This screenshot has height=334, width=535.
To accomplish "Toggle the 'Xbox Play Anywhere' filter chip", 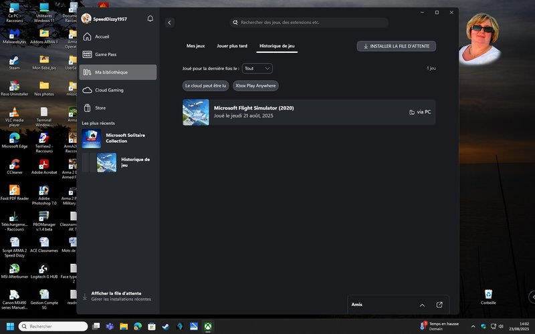I will pyautogui.click(x=255, y=86).
